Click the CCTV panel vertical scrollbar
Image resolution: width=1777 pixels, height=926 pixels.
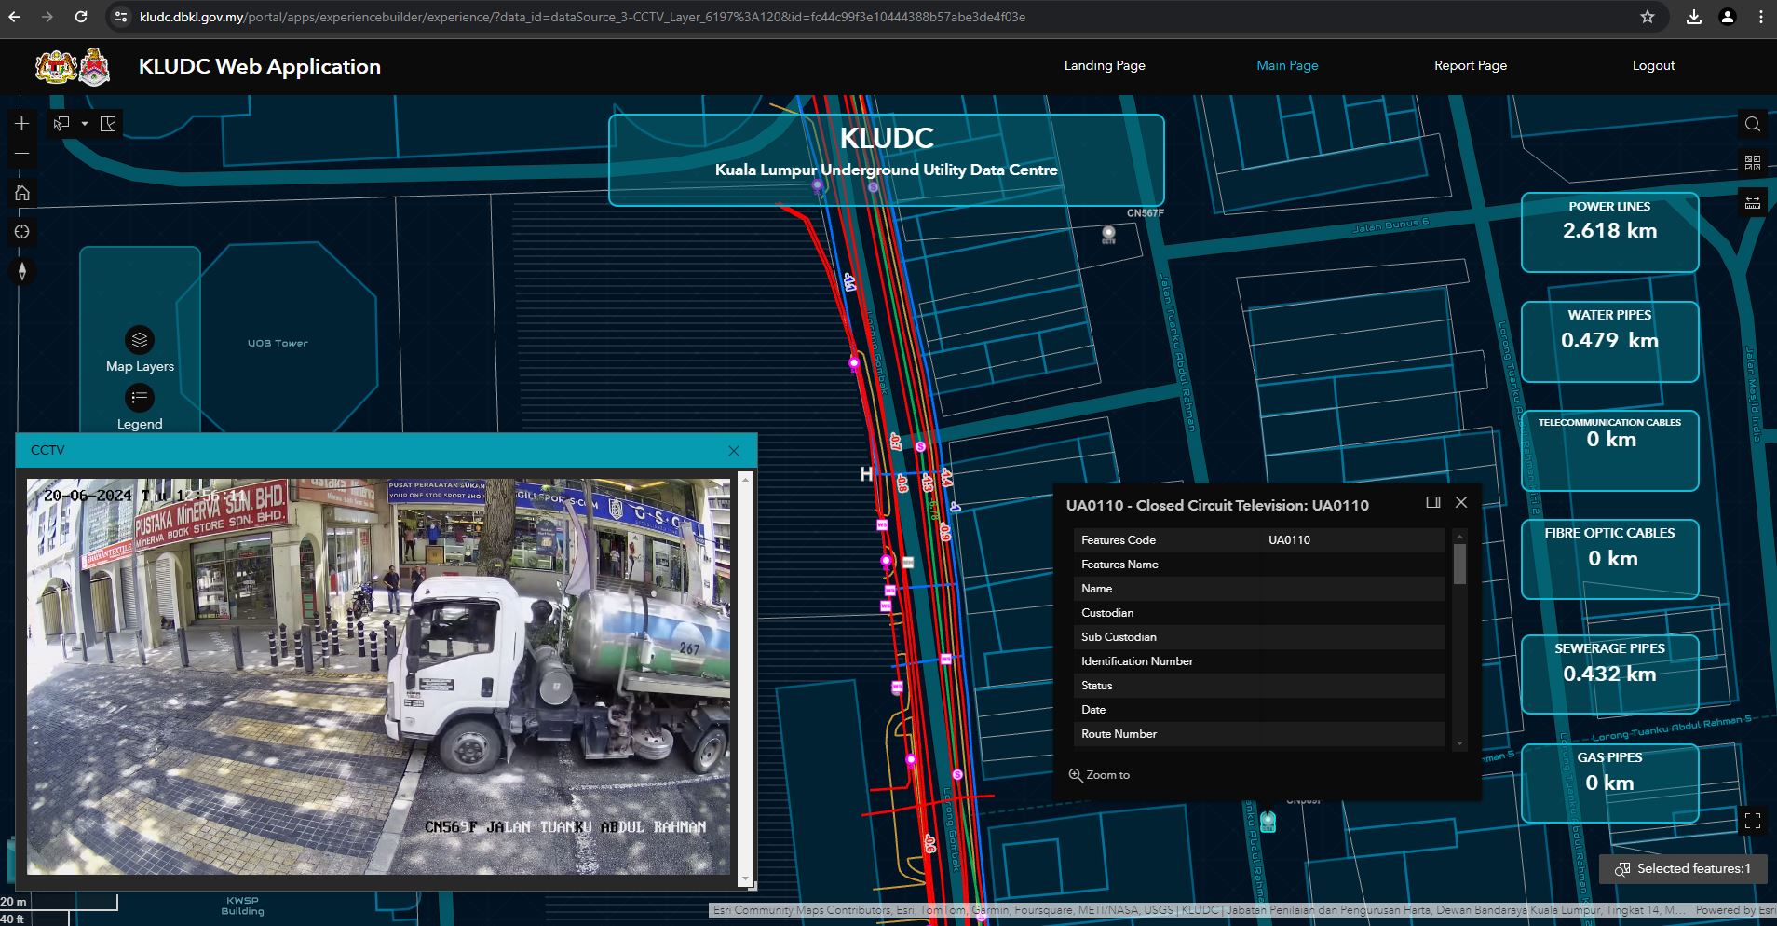point(743,678)
